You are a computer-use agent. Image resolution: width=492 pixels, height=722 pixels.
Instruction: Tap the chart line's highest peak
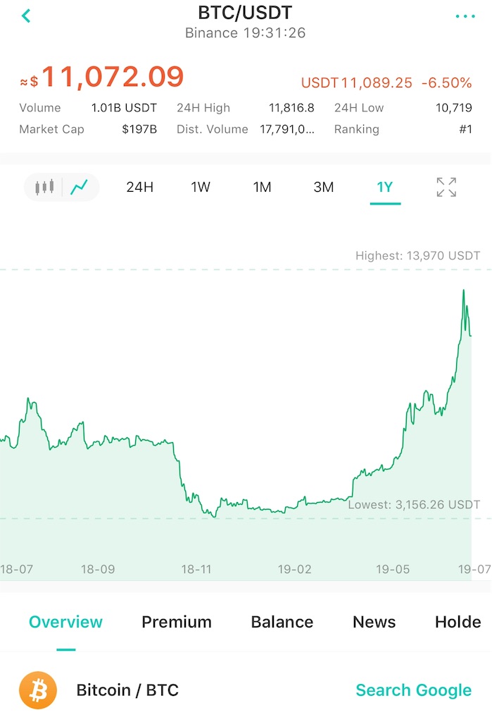(x=463, y=290)
